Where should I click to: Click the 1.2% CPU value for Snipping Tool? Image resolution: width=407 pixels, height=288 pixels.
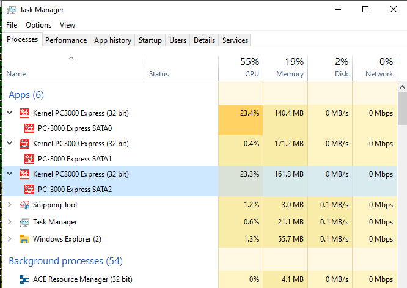(x=251, y=205)
